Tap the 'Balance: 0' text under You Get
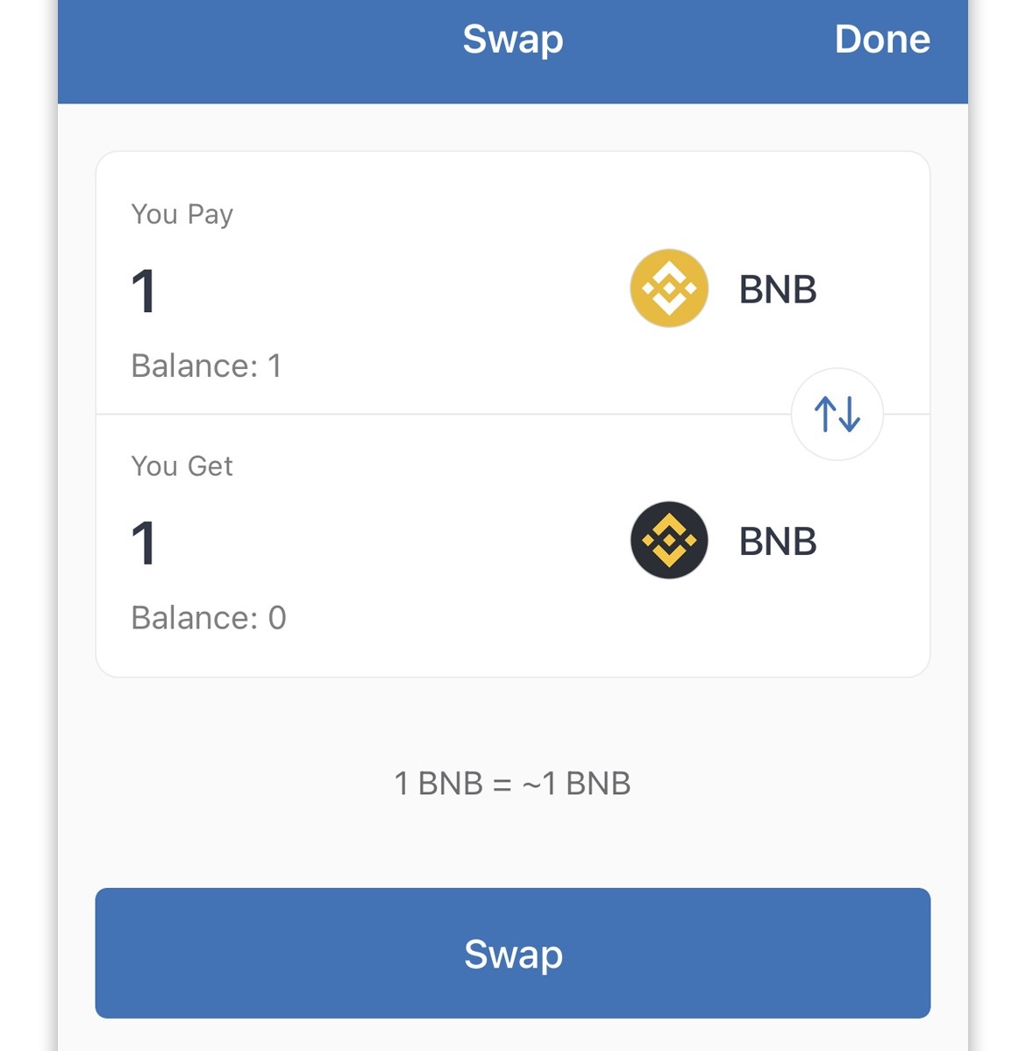Image resolution: width=1026 pixels, height=1051 pixels. point(209,618)
